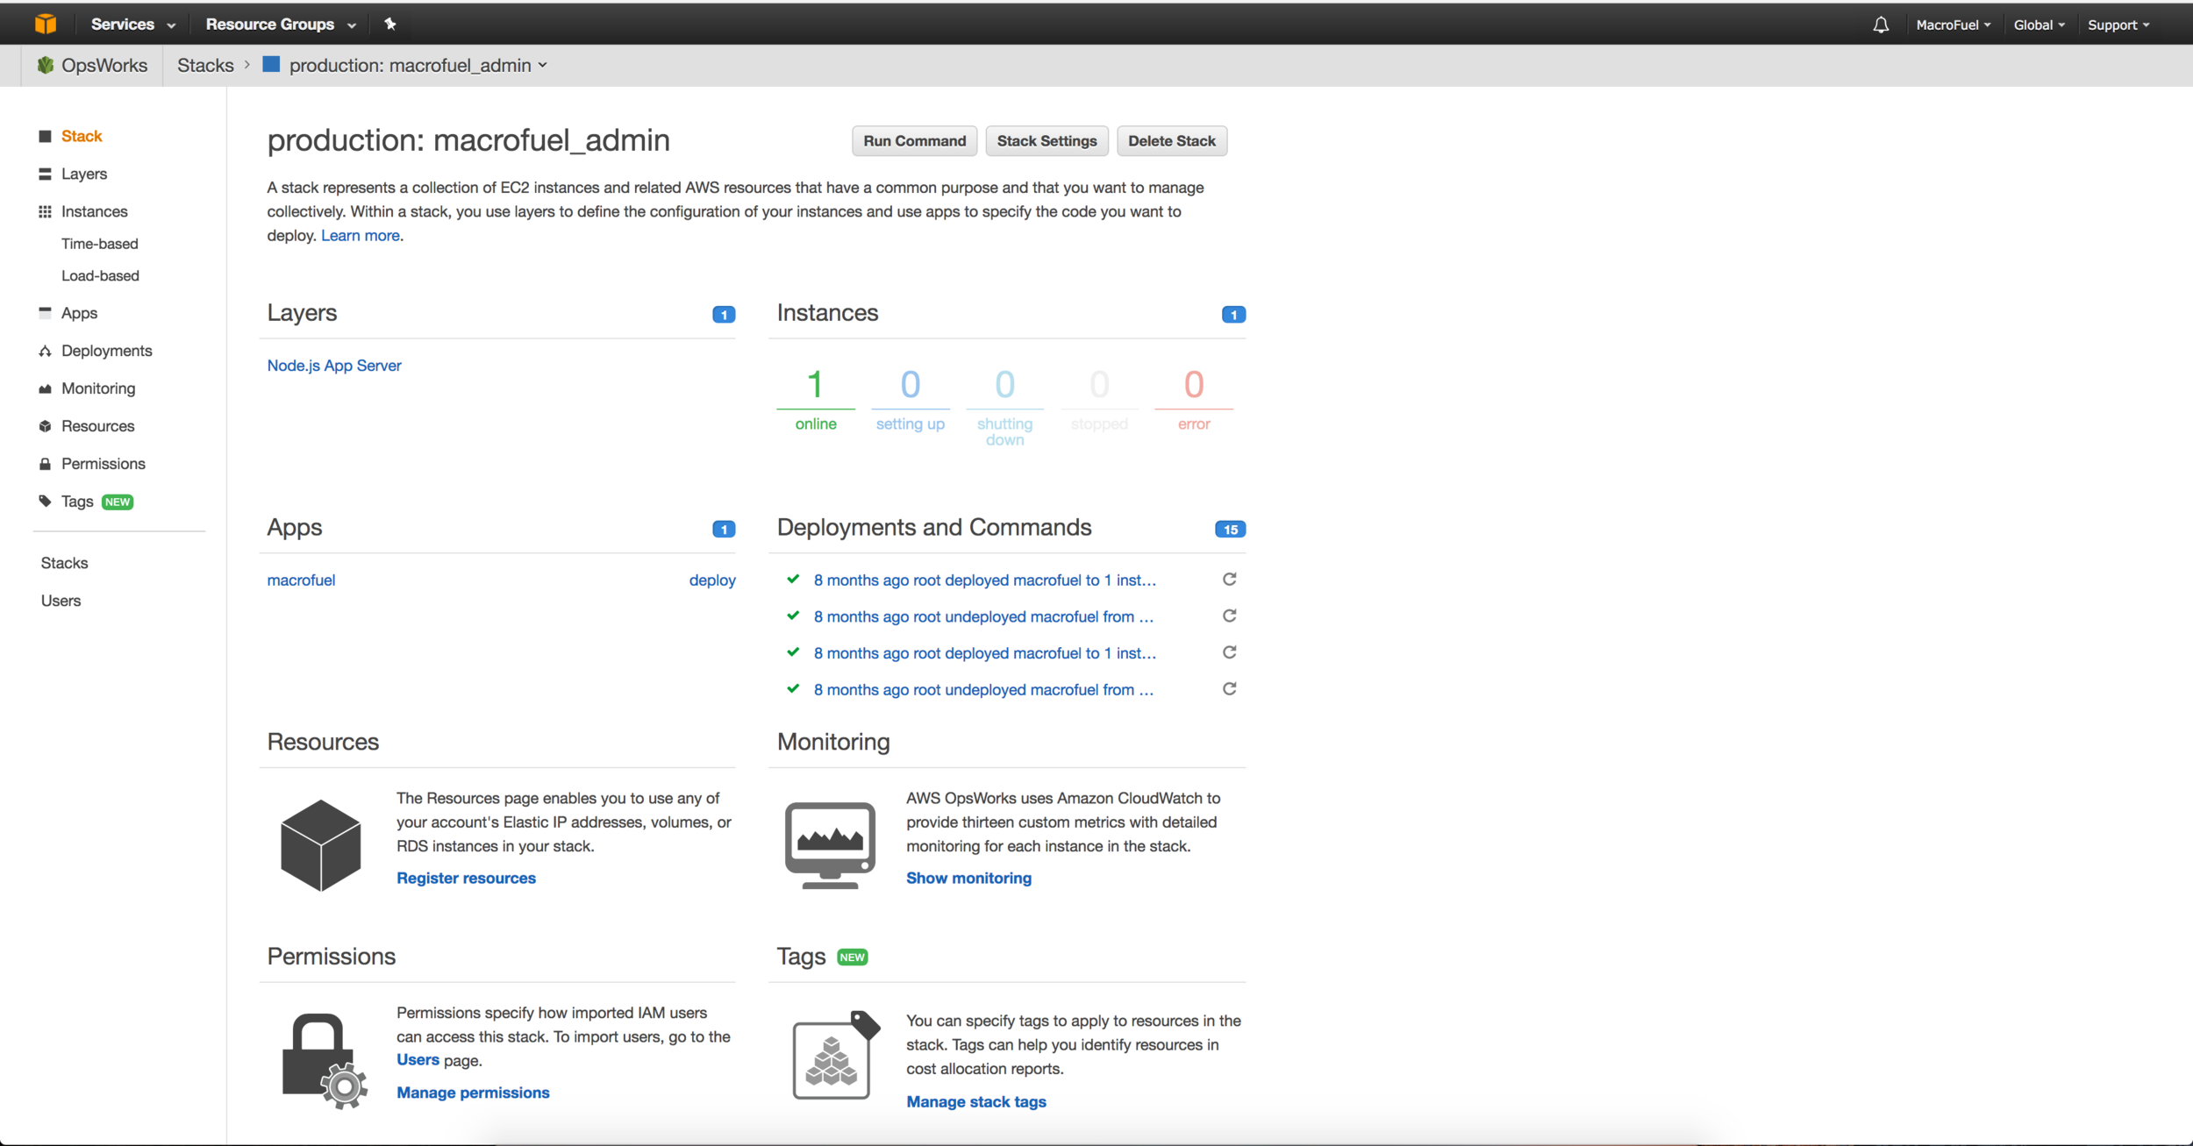Open the Resource Groups dropdown
Viewport: 2193px width, 1146px height.
(x=281, y=25)
